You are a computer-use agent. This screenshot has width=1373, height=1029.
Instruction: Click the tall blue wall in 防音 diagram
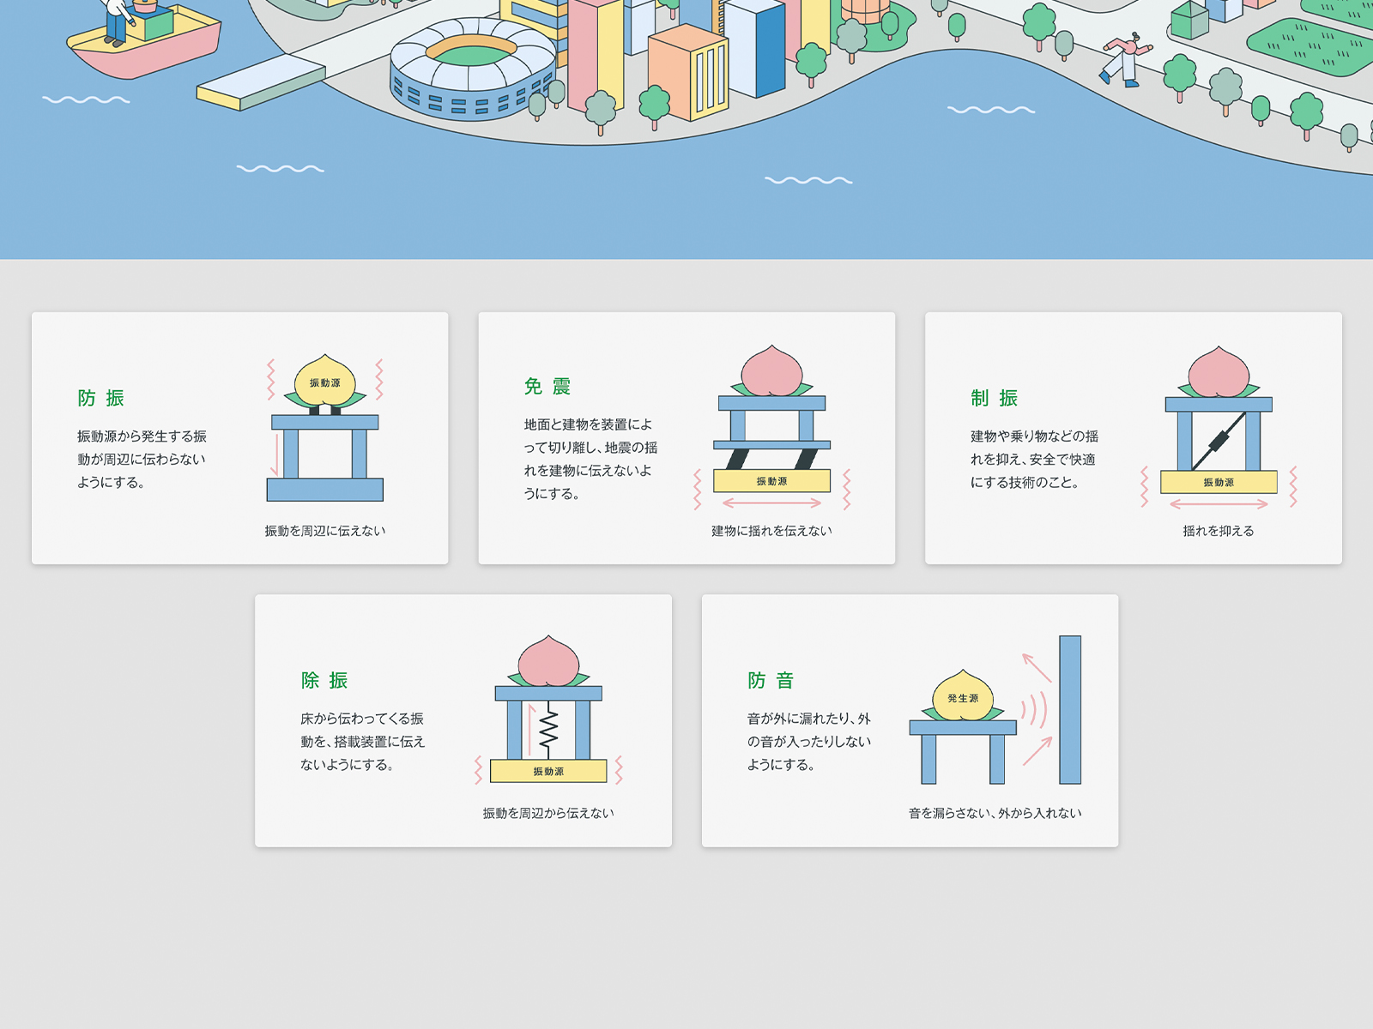(1069, 709)
